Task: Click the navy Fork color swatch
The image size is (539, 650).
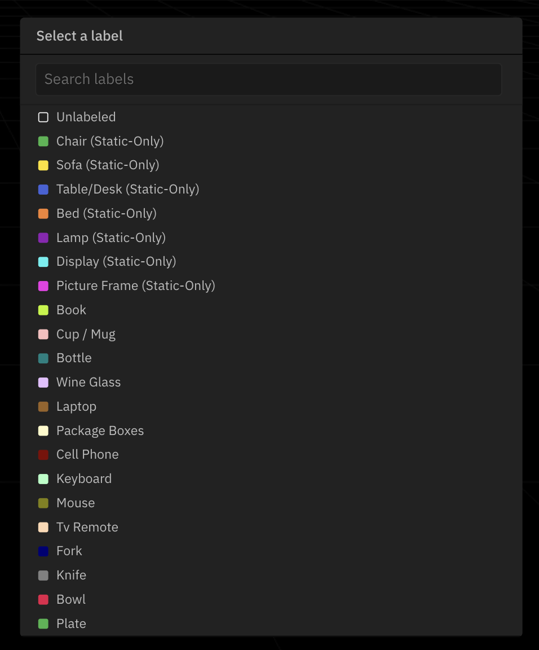Action: click(x=43, y=551)
